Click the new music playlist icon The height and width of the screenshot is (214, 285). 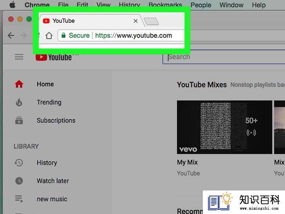[19, 199]
